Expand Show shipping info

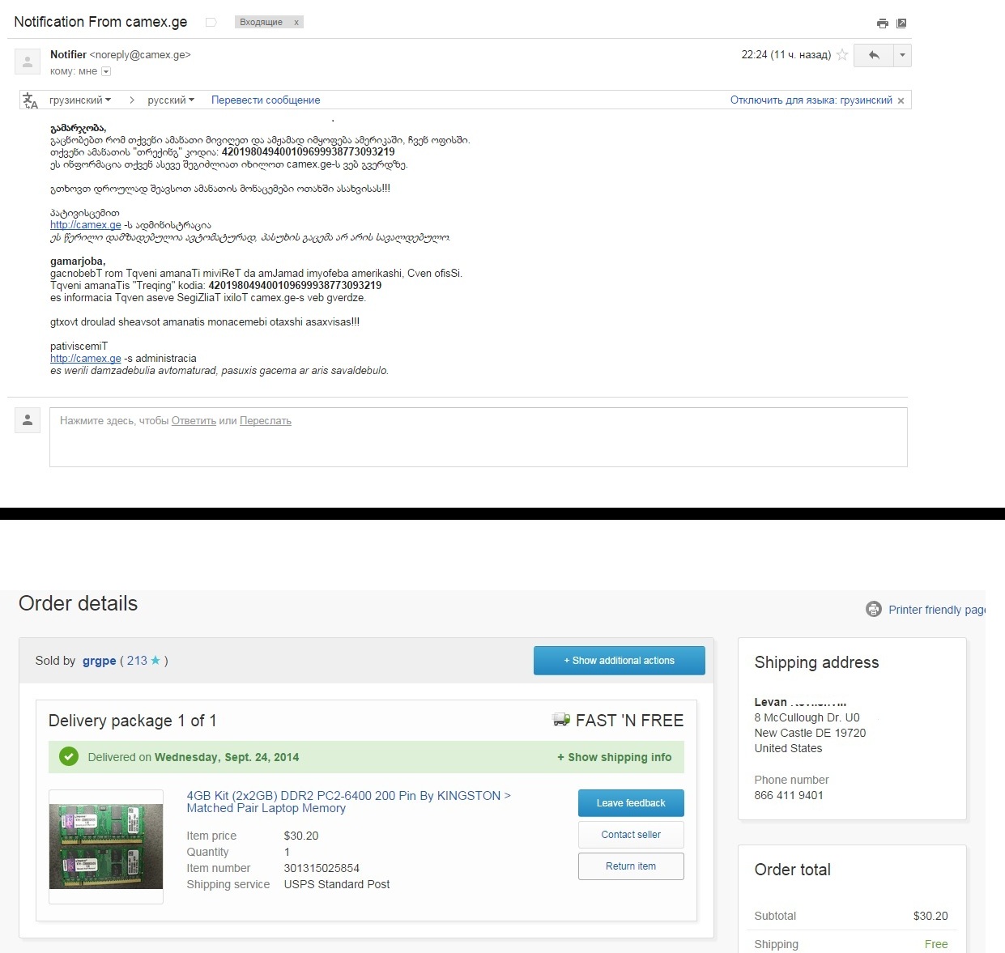[614, 757]
